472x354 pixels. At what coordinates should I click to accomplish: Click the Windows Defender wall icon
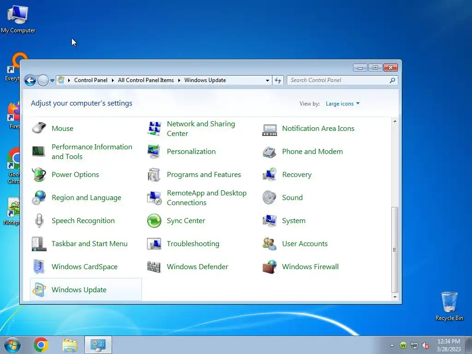point(154,267)
